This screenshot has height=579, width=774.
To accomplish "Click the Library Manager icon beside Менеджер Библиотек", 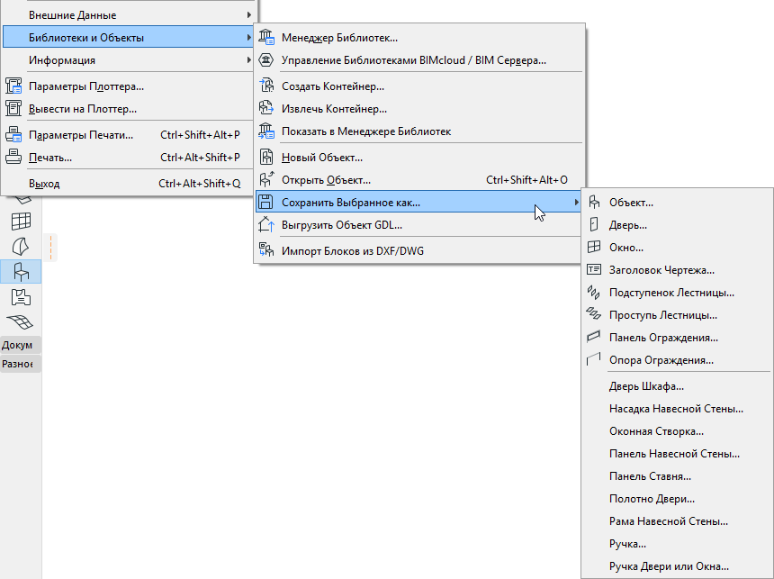I will tap(266, 38).
